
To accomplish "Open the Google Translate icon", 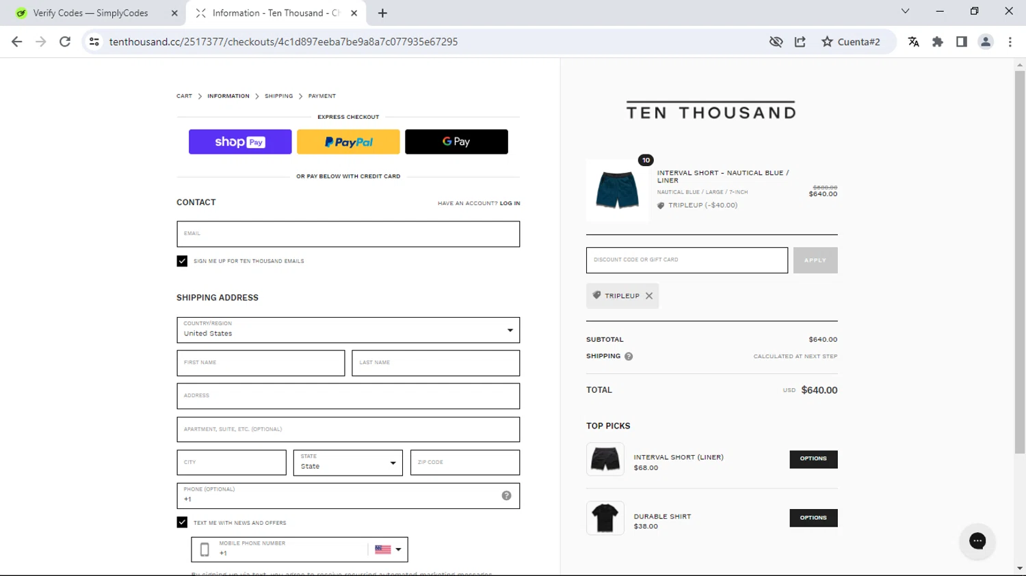I will pyautogui.click(x=914, y=42).
